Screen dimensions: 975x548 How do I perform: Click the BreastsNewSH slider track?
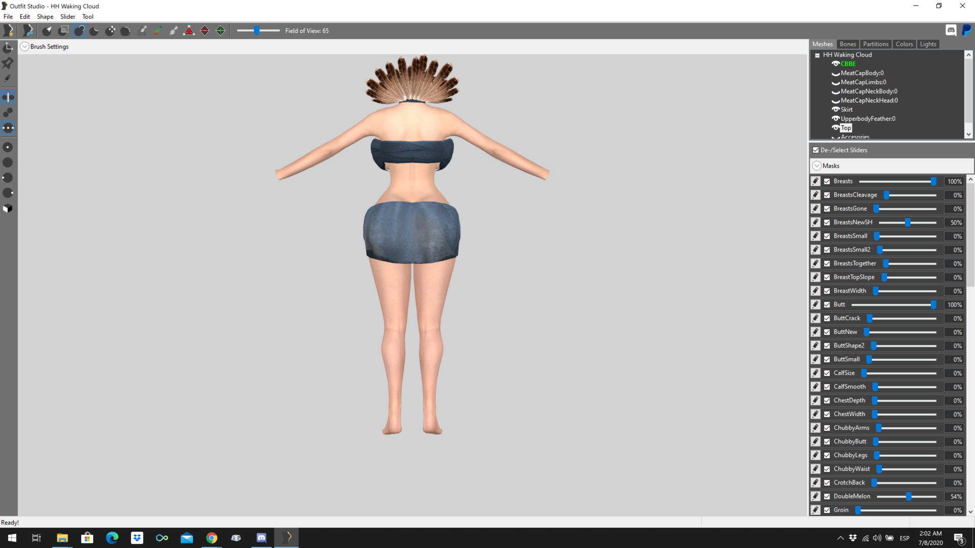click(x=907, y=222)
